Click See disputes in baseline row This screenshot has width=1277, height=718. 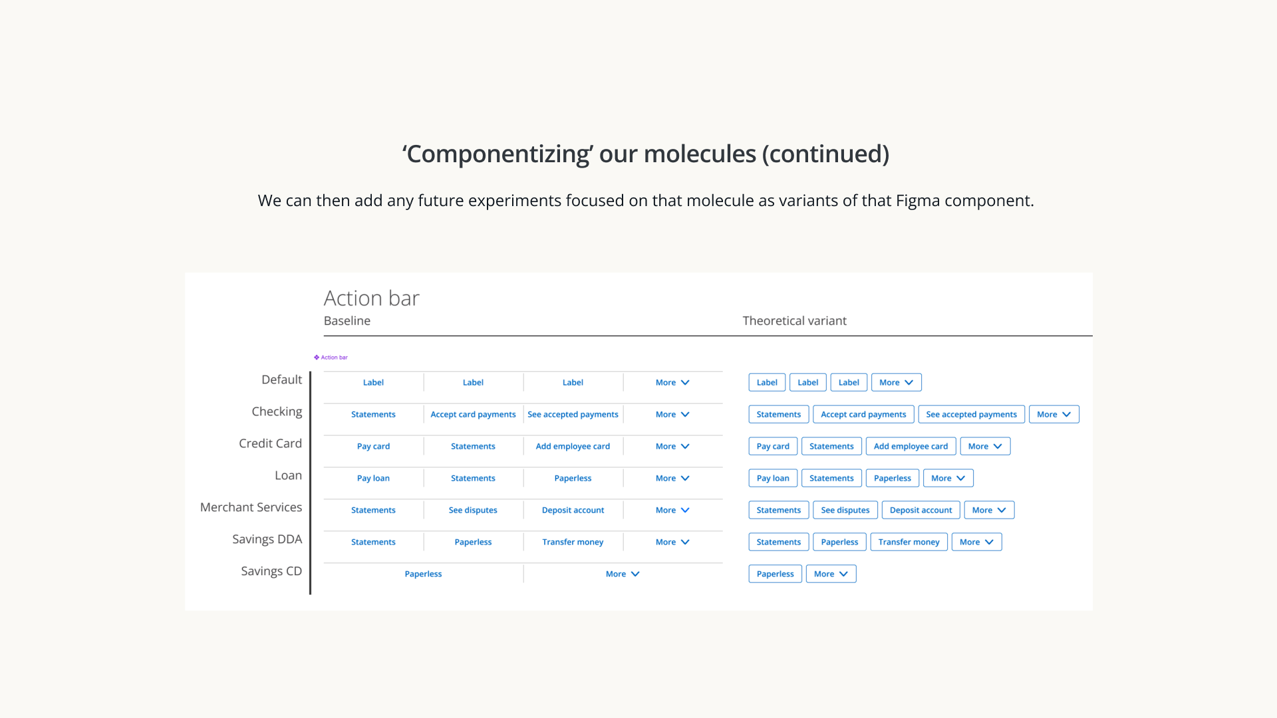(473, 510)
